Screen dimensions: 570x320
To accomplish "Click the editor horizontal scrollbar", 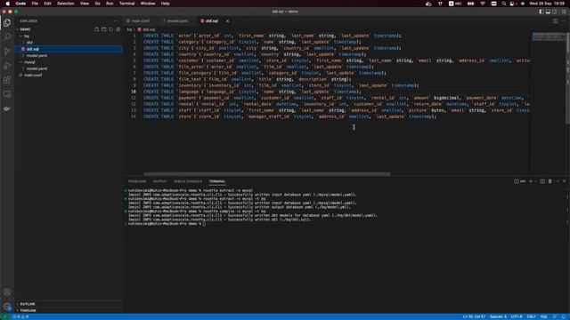I will [x=267, y=174].
